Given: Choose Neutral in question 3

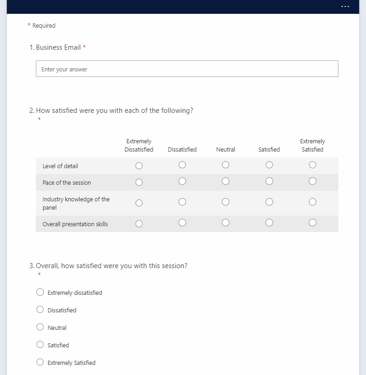Looking at the screenshot, I should coord(40,327).
